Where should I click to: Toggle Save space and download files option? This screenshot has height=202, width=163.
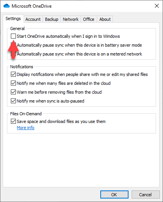point(13,121)
